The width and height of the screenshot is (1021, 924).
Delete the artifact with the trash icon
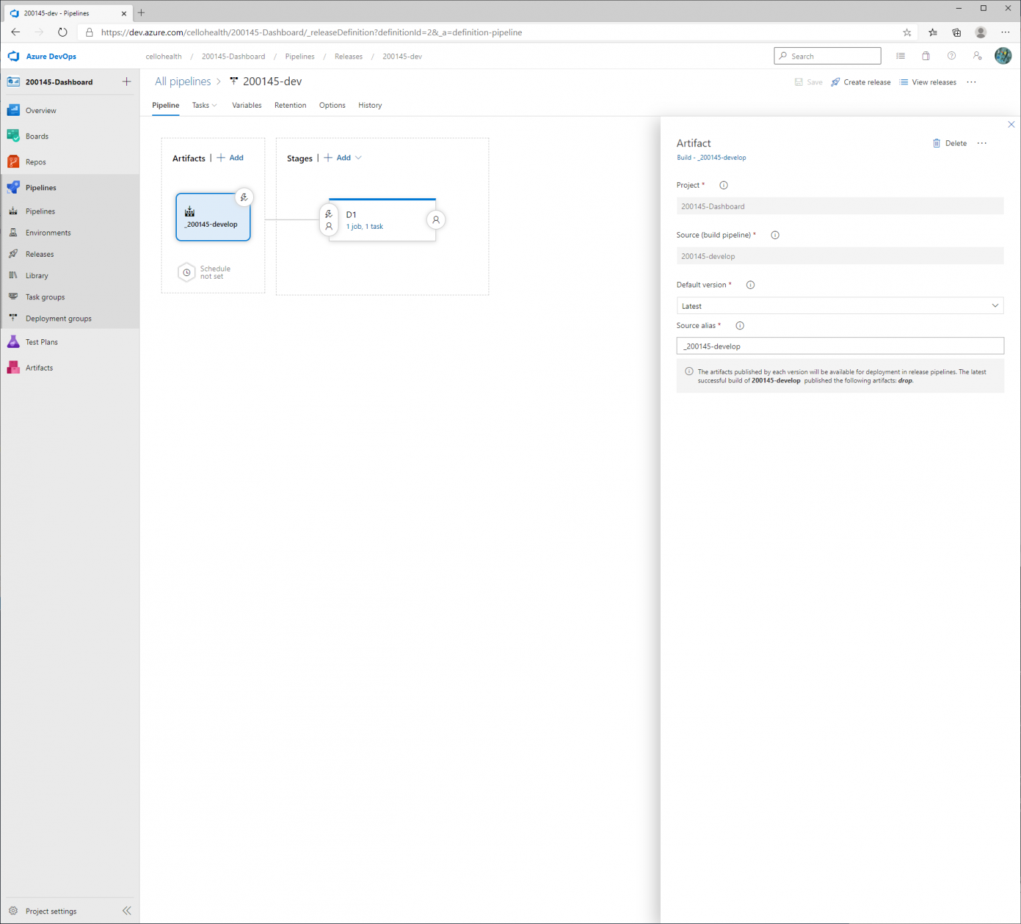[949, 143]
